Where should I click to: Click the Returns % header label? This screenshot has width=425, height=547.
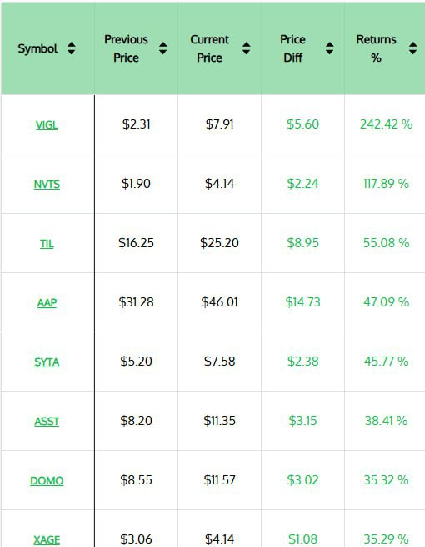[376, 48]
